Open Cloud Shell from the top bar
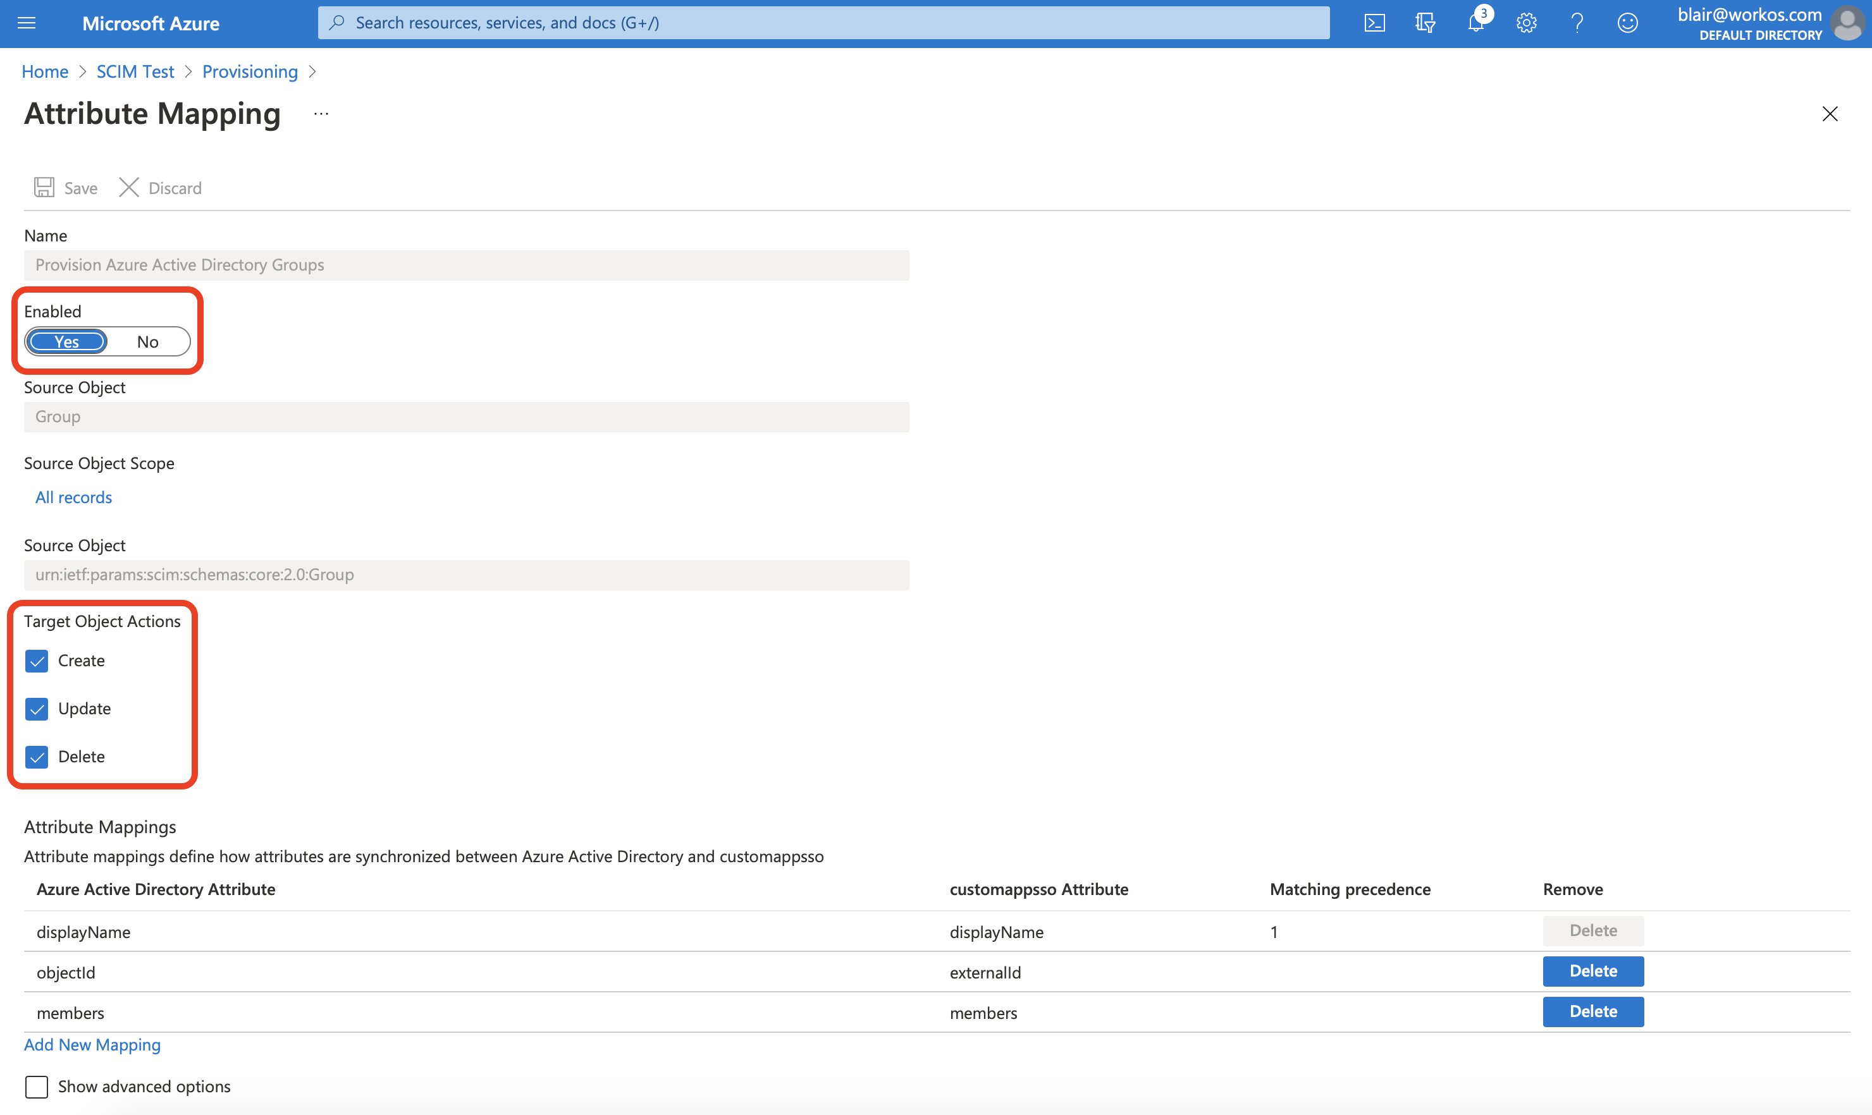Image resolution: width=1872 pixels, height=1115 pixels. click(x=1374, y=23)
